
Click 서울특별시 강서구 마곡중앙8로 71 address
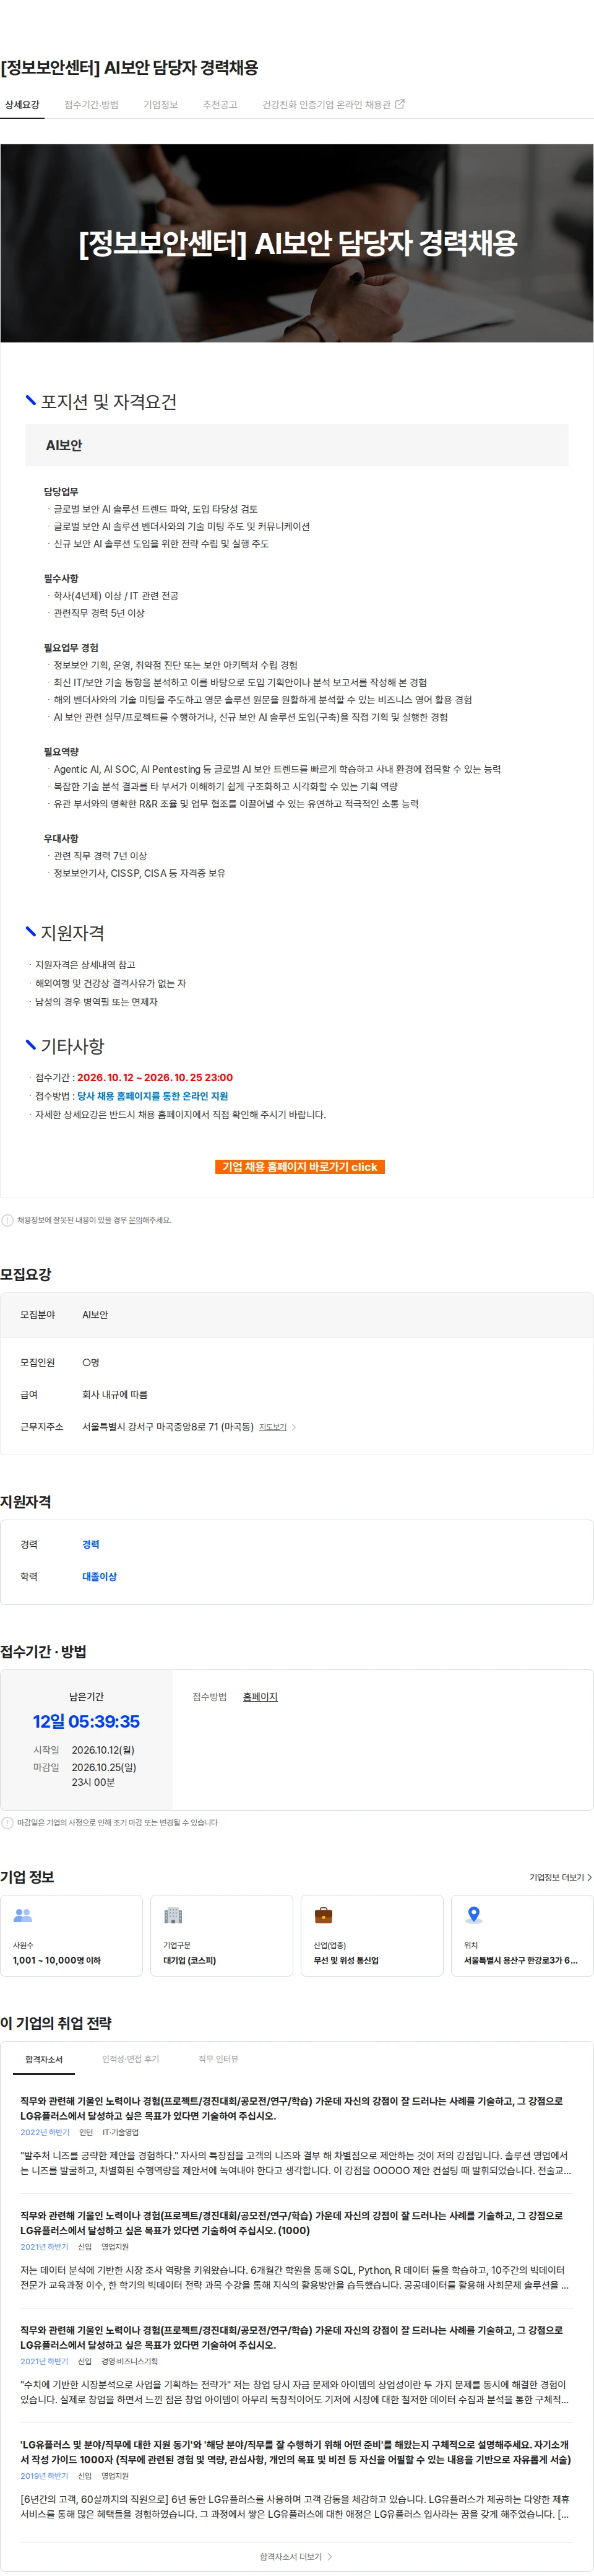pos(168,1428)
